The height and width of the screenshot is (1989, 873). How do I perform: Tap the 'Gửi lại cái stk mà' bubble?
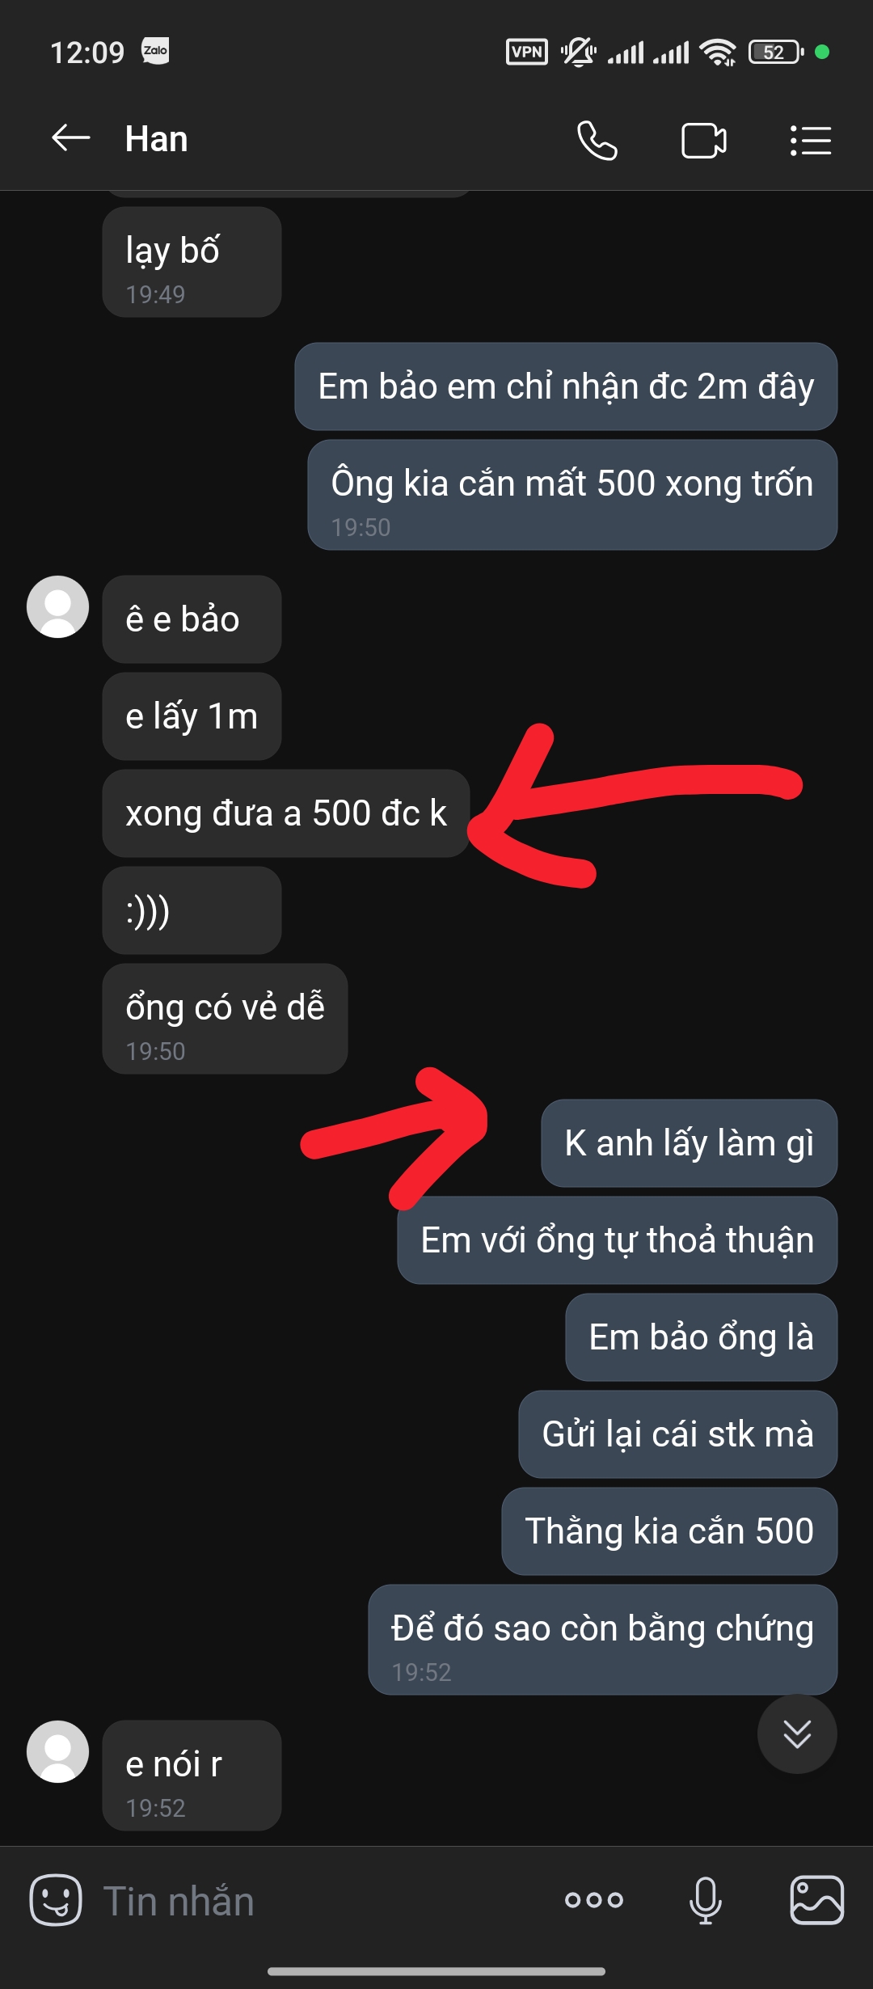tap(677, 1434)
